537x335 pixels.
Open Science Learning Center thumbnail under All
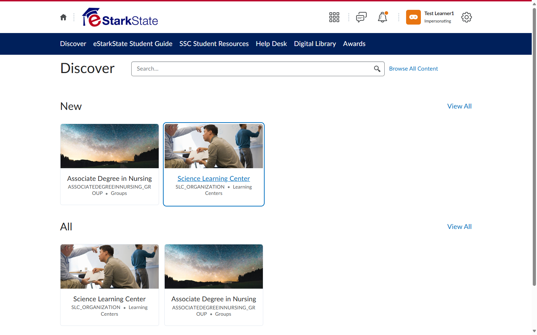(109, 267)
